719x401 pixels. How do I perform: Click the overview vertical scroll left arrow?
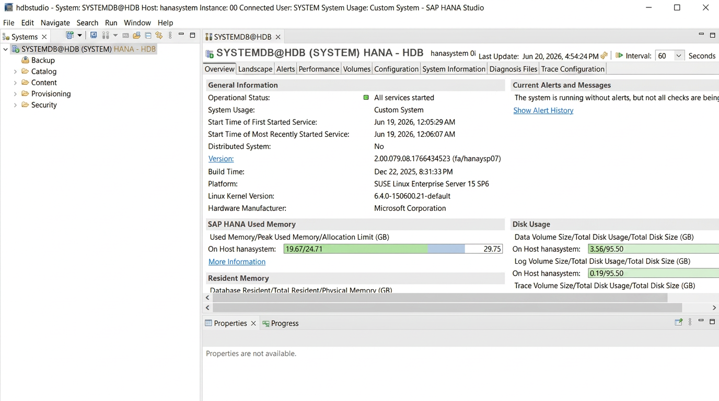[207, 298]
